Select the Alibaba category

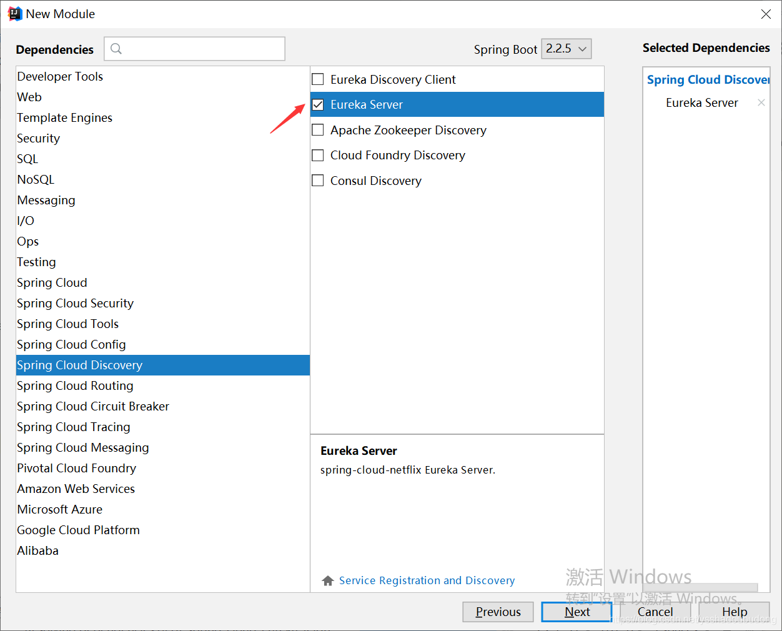[x=38, y=550]
